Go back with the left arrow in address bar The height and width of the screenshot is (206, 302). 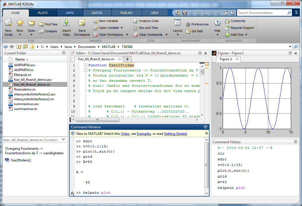coord(6,47)
